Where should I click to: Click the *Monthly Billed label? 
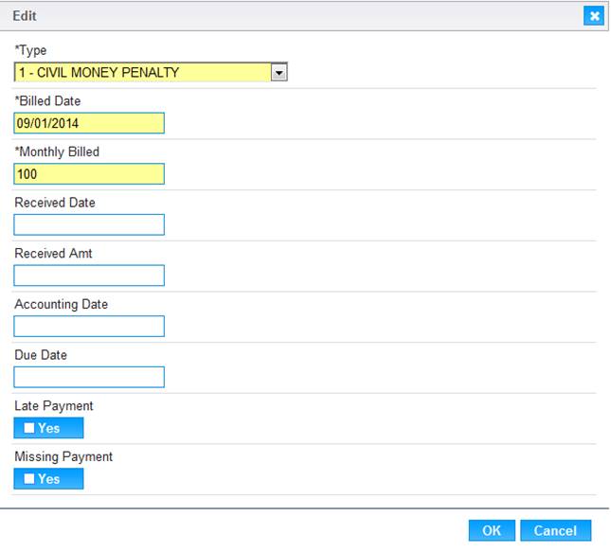coord(57,151)
